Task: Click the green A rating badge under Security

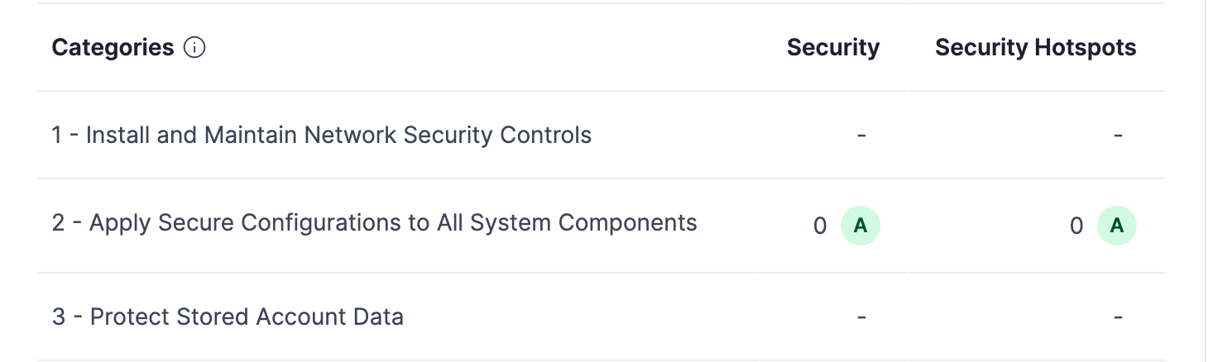Action: pyautogui.click(x=861, y=226)
